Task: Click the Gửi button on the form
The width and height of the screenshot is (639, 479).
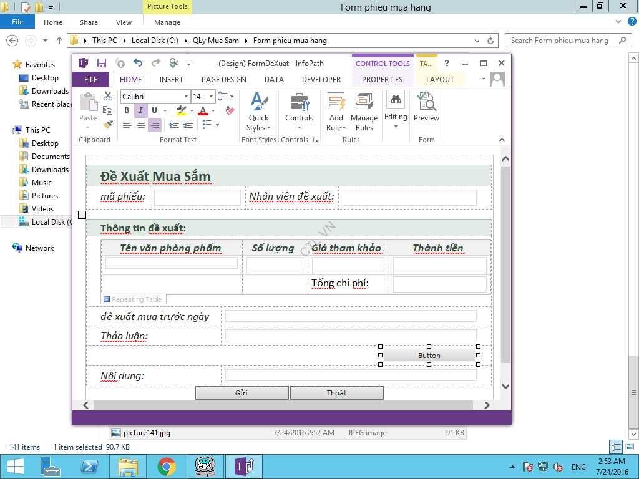Action: click(241, 393)
